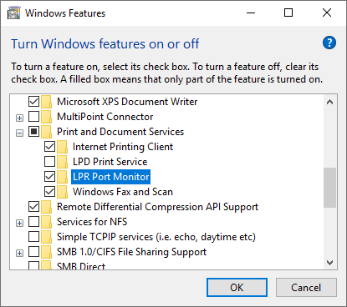This screenshot has height=307, width=347.
Task: Select the MultiPoint Connector label
Action: (105, 117)
